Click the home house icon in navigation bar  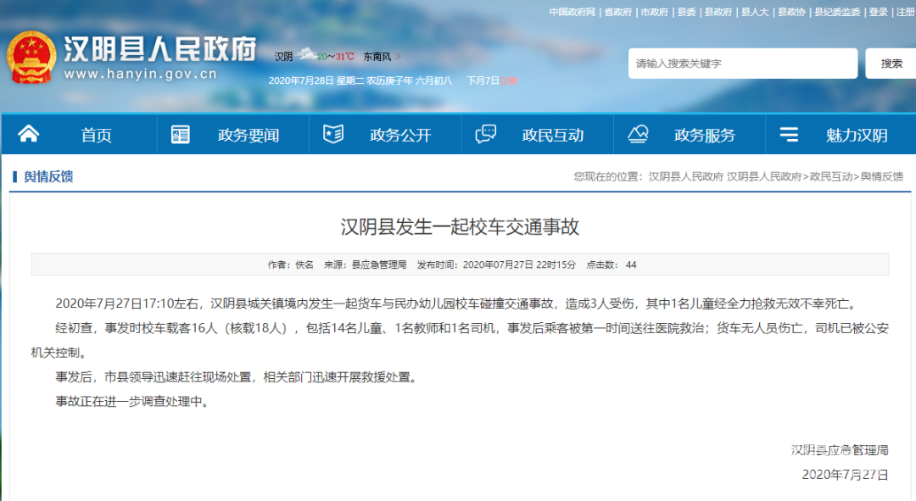29,134
